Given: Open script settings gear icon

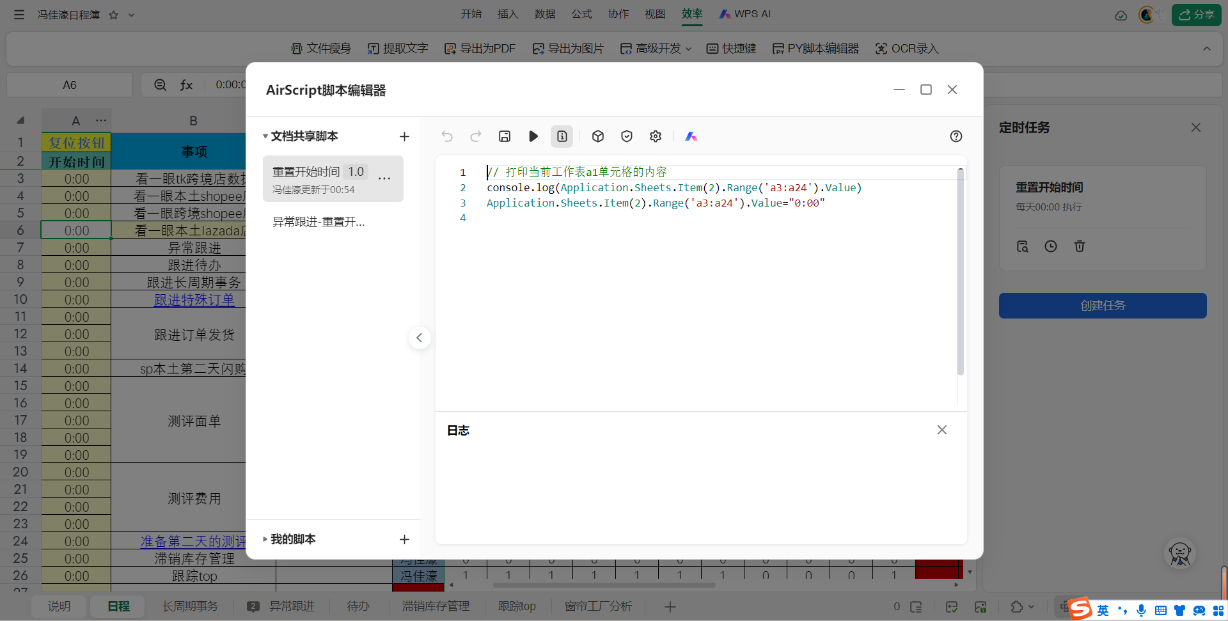Looking at the screenshot, I should coord(656,136).
